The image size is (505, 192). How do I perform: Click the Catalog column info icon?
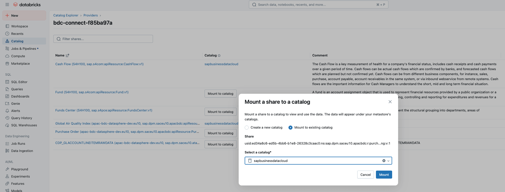point(219,56)
